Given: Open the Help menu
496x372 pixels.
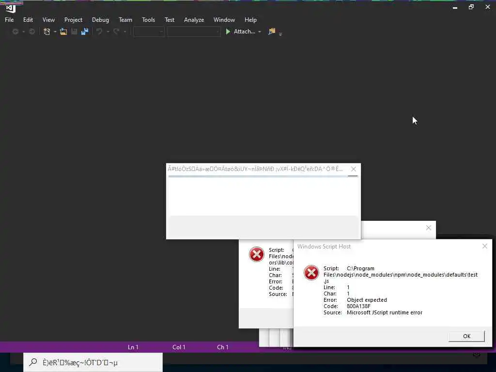Looking at the screenshot, I should [250, 19].
